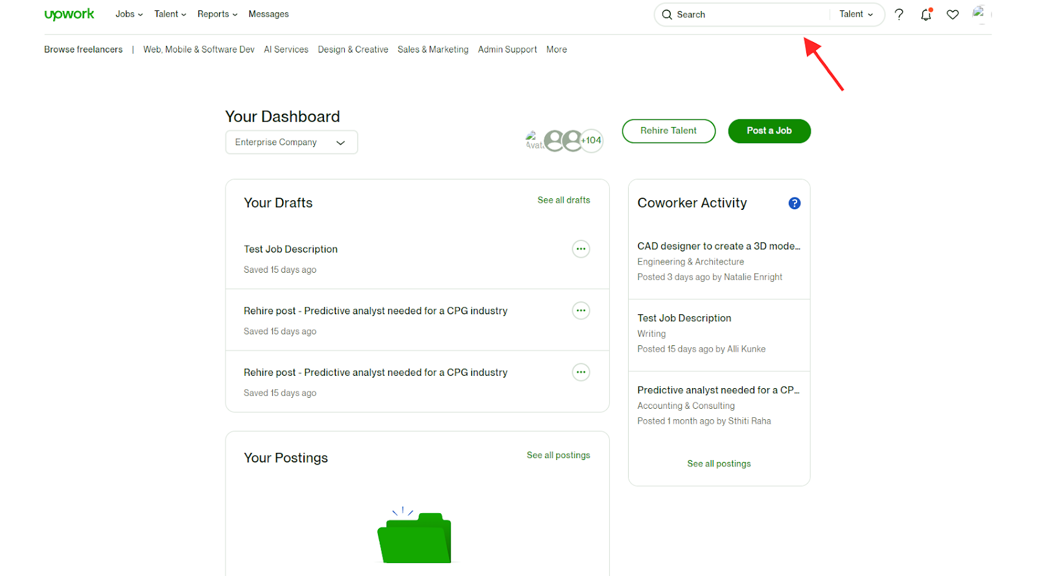Open the help question mark icon

pyautogui.click(x=899, y=14)
